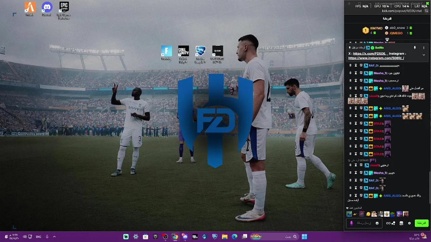The width and height of the screenshot is (431, 242).
Task: Click ab0_snow in the gift leaderboard
Action: point(397,28)
